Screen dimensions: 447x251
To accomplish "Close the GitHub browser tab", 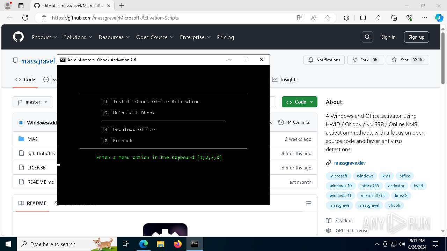I will point(109,6).
